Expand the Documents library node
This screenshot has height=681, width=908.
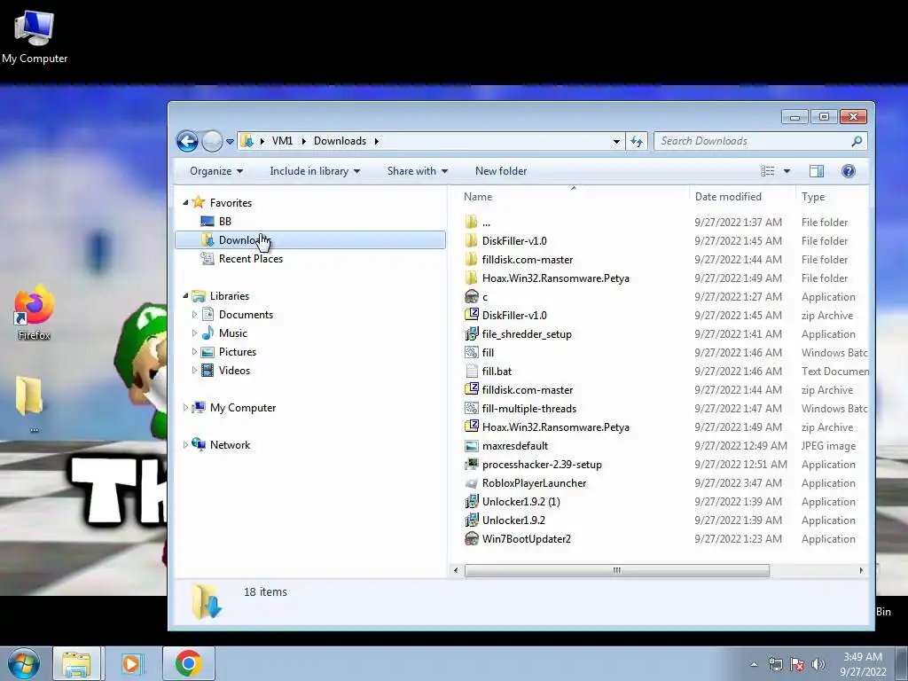194,314
